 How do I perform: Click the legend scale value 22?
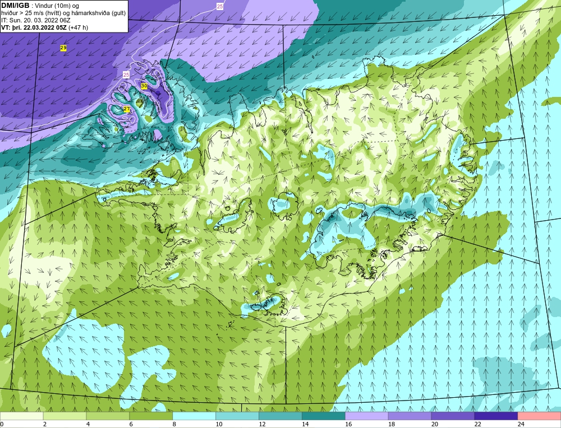[x=477, y=424]
